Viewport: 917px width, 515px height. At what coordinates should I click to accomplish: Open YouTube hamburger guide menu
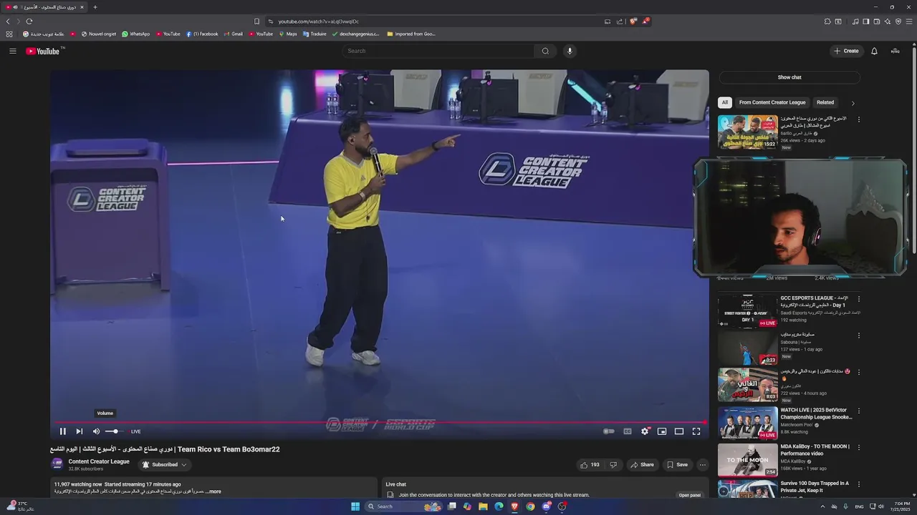click(12, 51)
